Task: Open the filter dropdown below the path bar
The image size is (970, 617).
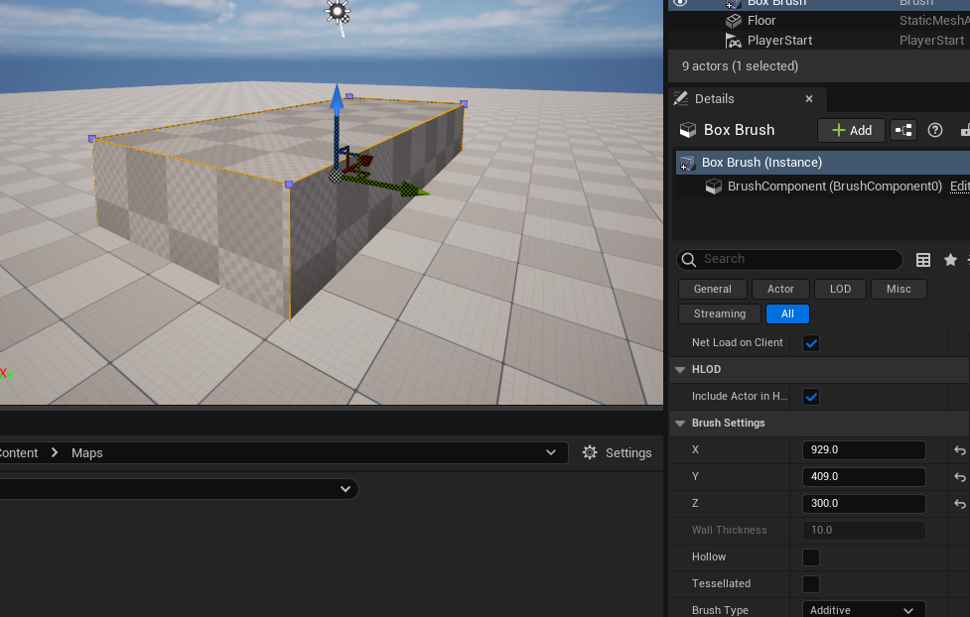Action: pyautogui.click(x=346, y=489)
